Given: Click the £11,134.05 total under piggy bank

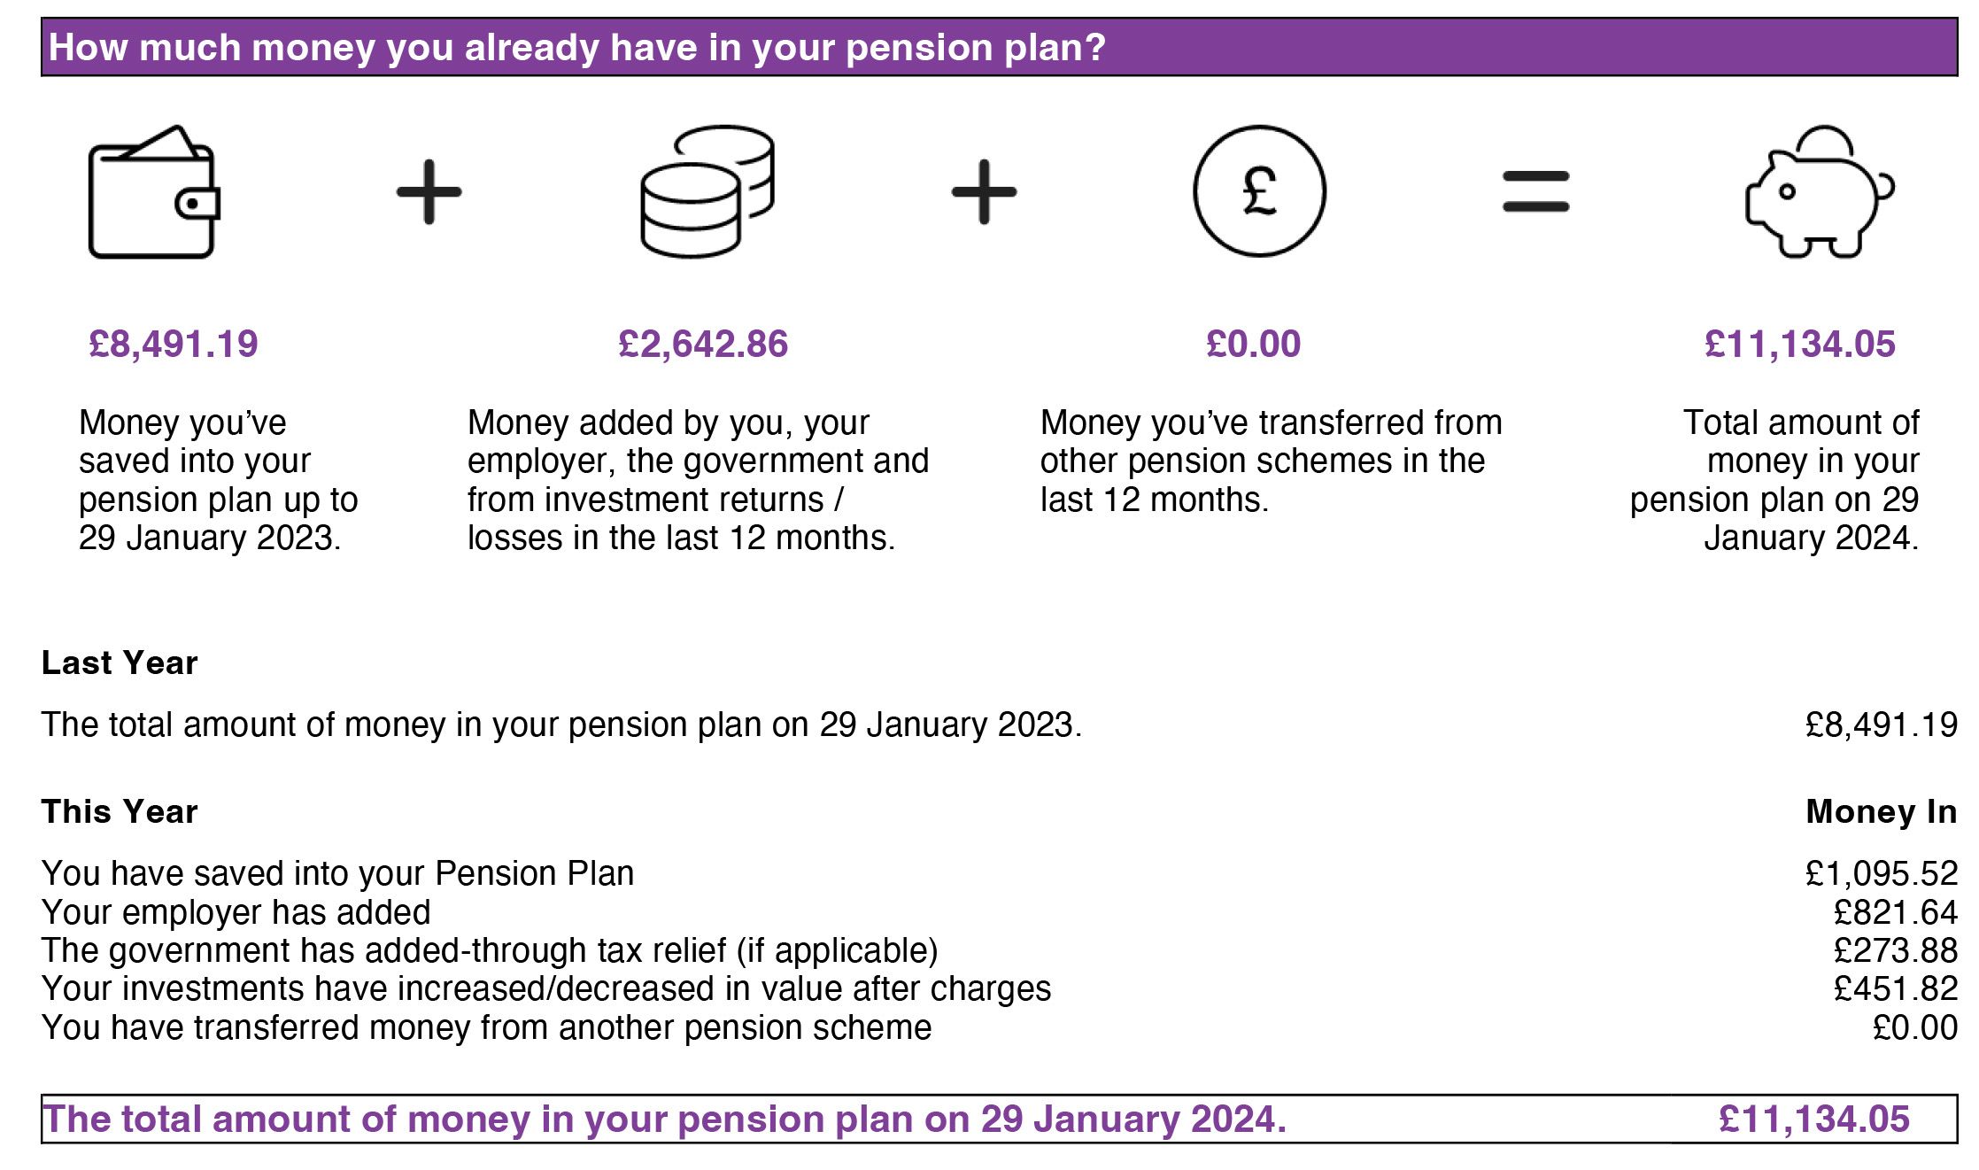Looking at the screenshot, I should [1800, 344].
